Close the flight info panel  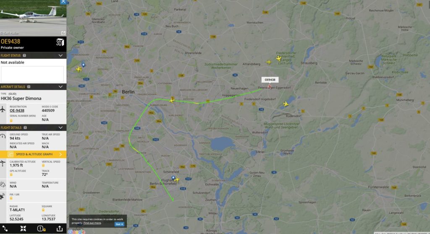click(63, 2)
